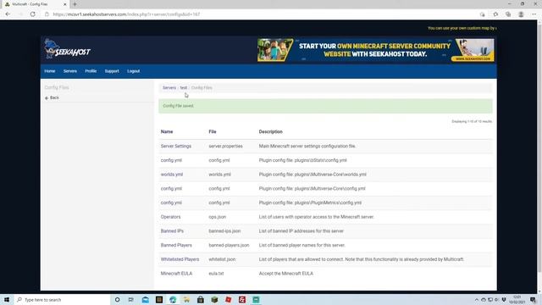The height and width of the screenshot is (305, 542).
Task: Click the eula.txt file cell
Action: (x=217, y=274)
